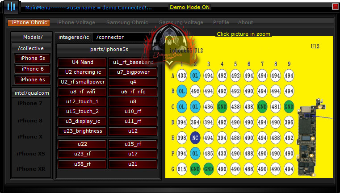The width and height of the screenshot is (340, 193).
Task: Select disabled iPhone XR entry
Action: [x=31, y=169]
